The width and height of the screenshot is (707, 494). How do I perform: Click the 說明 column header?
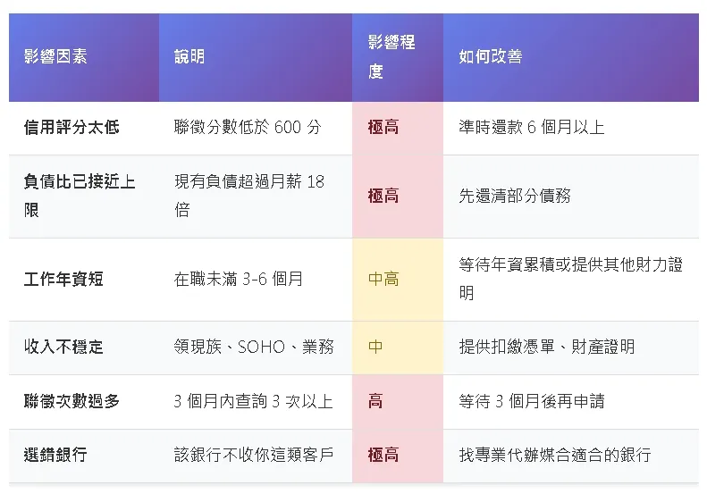[189, 57]
